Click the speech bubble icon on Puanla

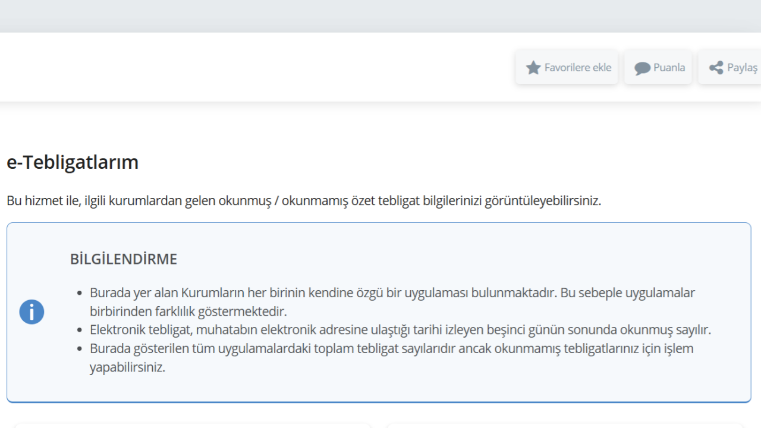tap(642, 68)
